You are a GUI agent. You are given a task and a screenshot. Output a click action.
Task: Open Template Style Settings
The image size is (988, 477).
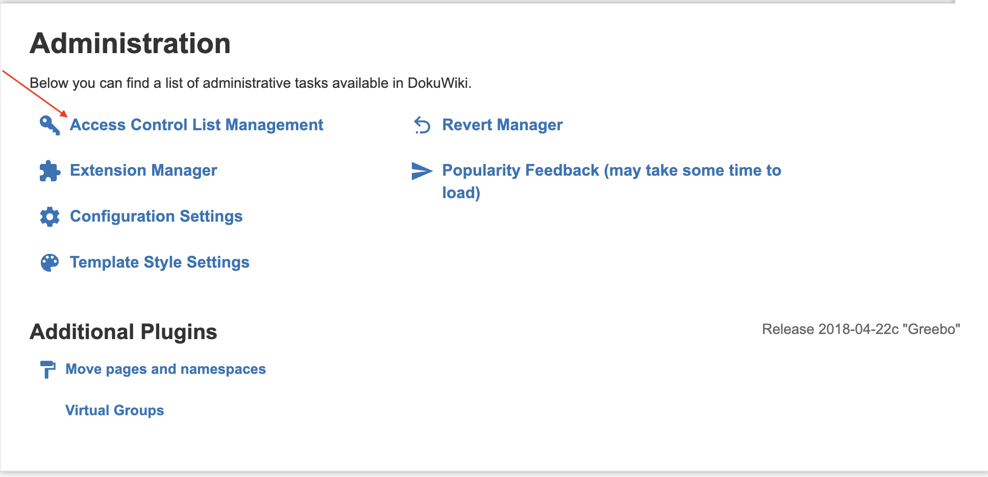(x=160, y=263)
